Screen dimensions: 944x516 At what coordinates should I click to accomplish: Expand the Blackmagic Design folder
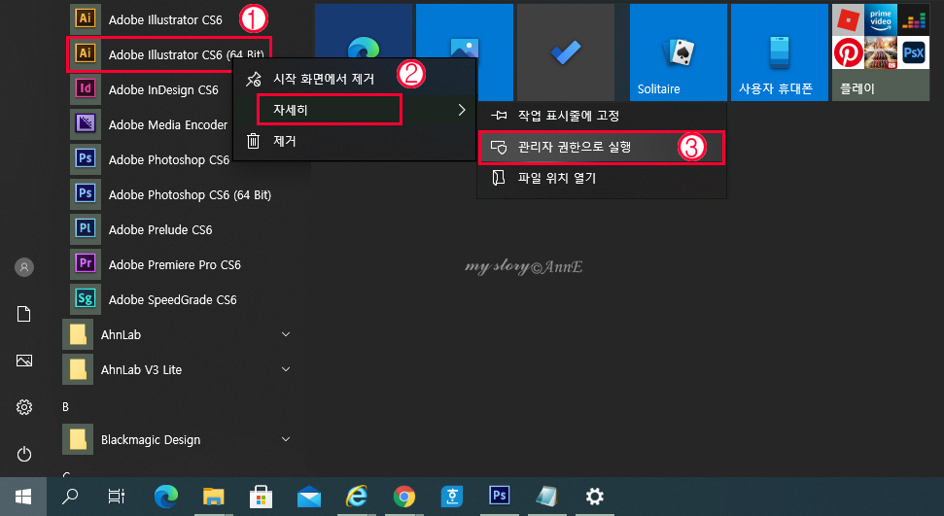pyautogui.click(x=178, y=439)
